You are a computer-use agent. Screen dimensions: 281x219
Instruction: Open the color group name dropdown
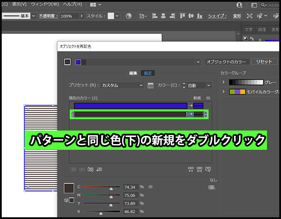pos(198,62)
